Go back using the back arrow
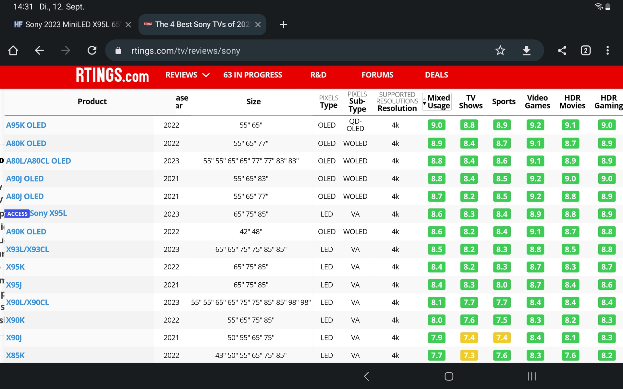623x389 pixels. point(39,51)
